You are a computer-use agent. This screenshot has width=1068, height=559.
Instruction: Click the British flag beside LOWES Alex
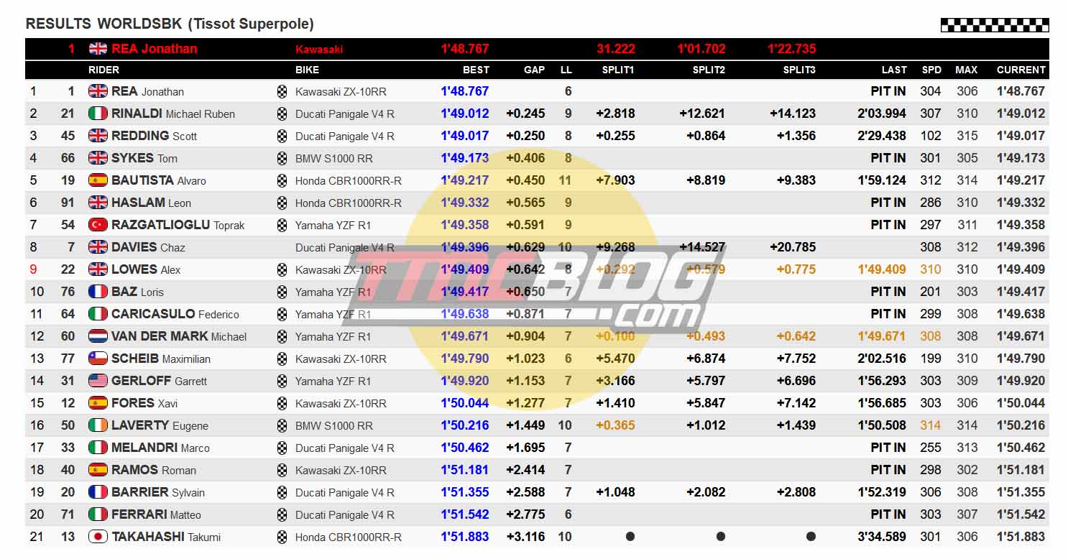click(x=98, y=269)
